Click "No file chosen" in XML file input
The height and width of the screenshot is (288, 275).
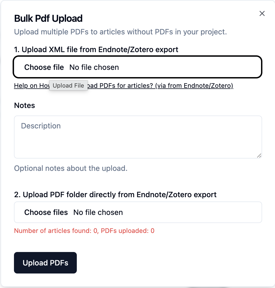pyautogui.click(x=94, y=67)
